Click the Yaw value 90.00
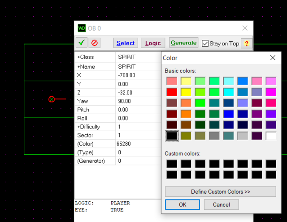 (x=125, y=101)
